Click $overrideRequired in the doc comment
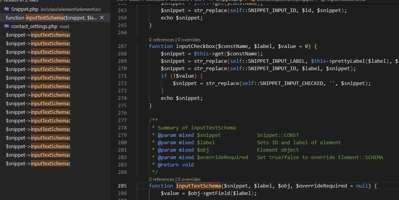The width and height of the screenshot is (399, 200). tap(222, 158)
